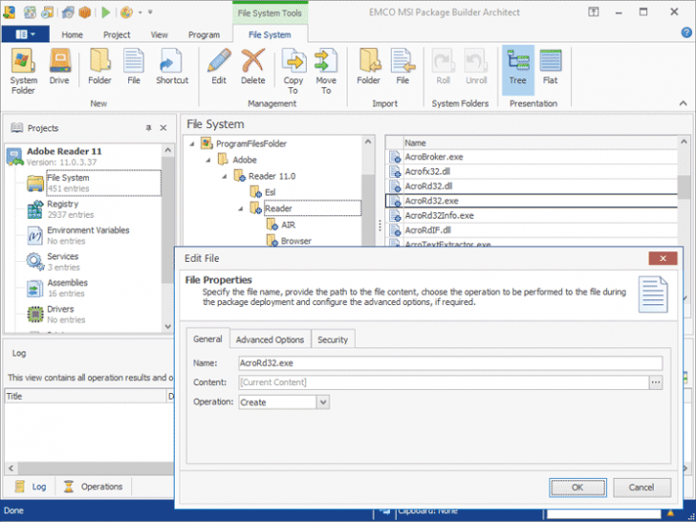Click the Content path field
696x522 pixels.
[x=444, y=382]
